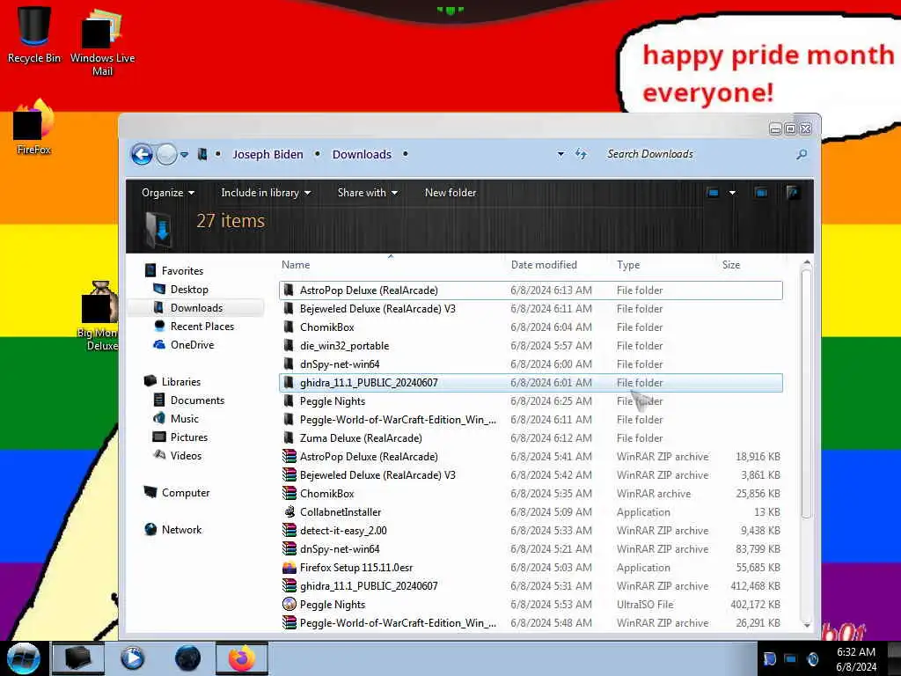Open Firefox from the taskbar
901x676 pixels.
pos(241,658)
